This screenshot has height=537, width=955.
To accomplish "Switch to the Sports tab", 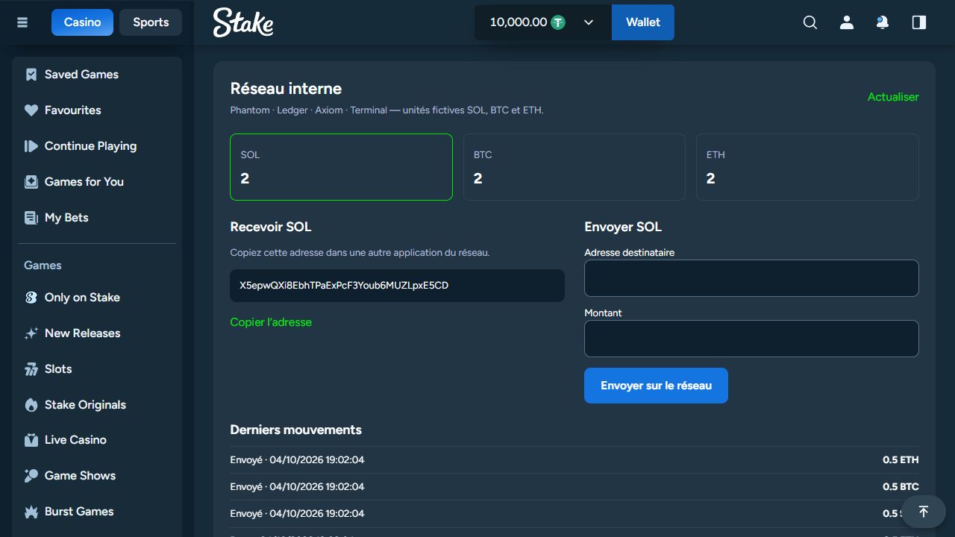I will point(151,22).
